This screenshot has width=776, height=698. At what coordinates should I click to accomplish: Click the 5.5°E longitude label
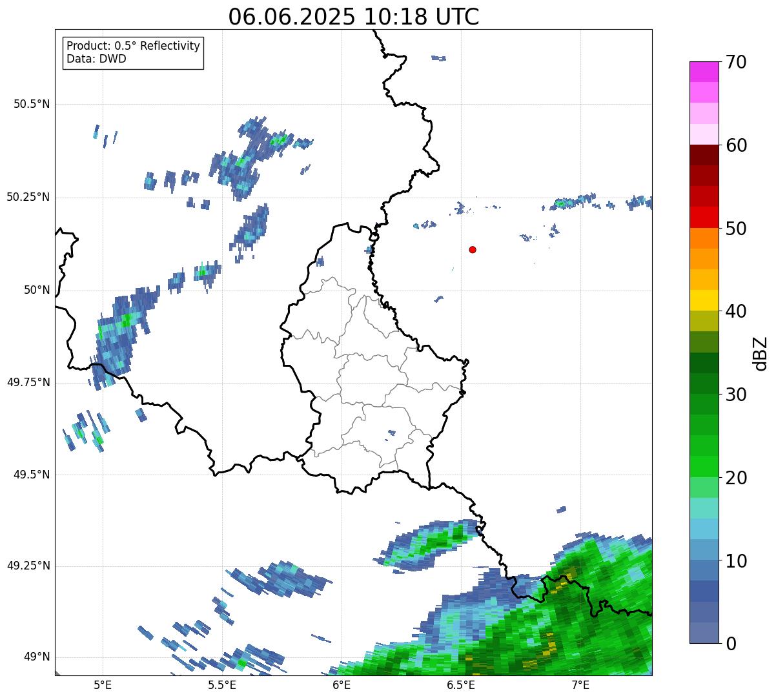click(x=222, y=684)
